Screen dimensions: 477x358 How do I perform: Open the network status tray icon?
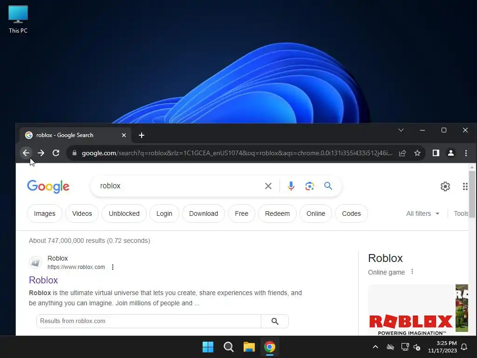click(x=405, y=347)
